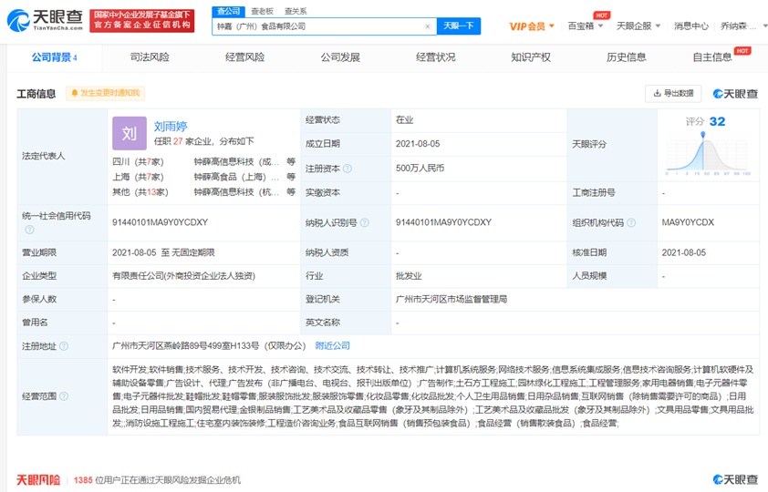Click the Tianyancha logo at top left
The width and height of the screenshot is (768, 492).
(45, 19)
